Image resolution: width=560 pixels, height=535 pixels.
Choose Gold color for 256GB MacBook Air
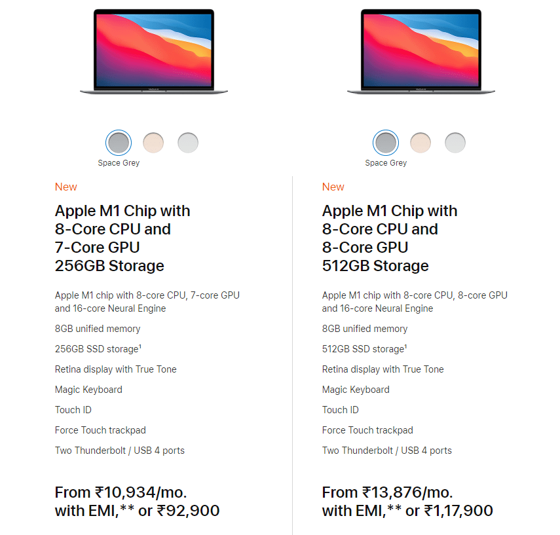153,143
